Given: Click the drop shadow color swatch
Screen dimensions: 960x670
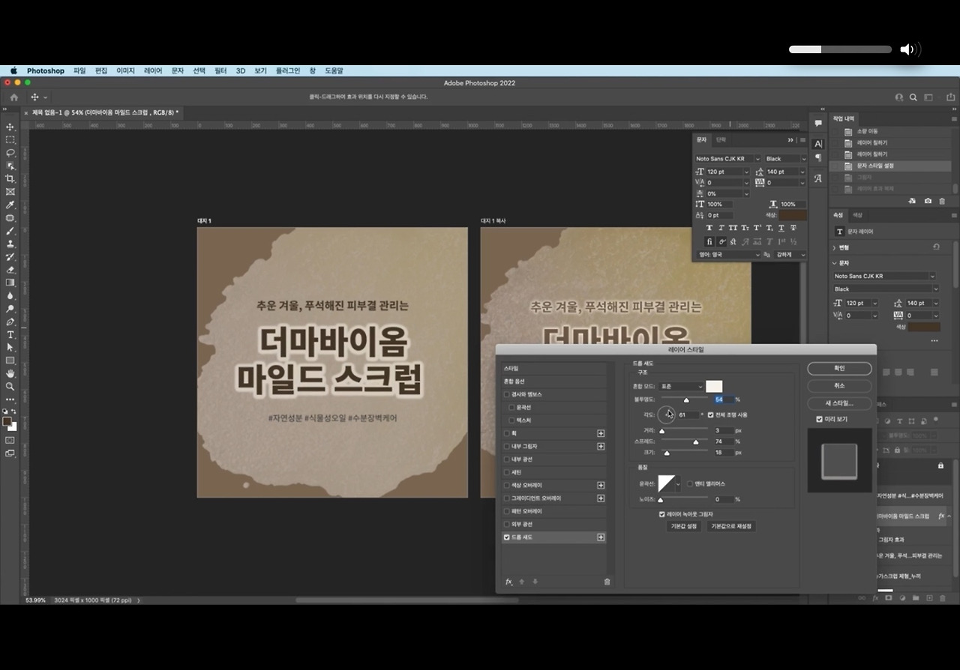Looking at the screenshot, I should point(714,386).
